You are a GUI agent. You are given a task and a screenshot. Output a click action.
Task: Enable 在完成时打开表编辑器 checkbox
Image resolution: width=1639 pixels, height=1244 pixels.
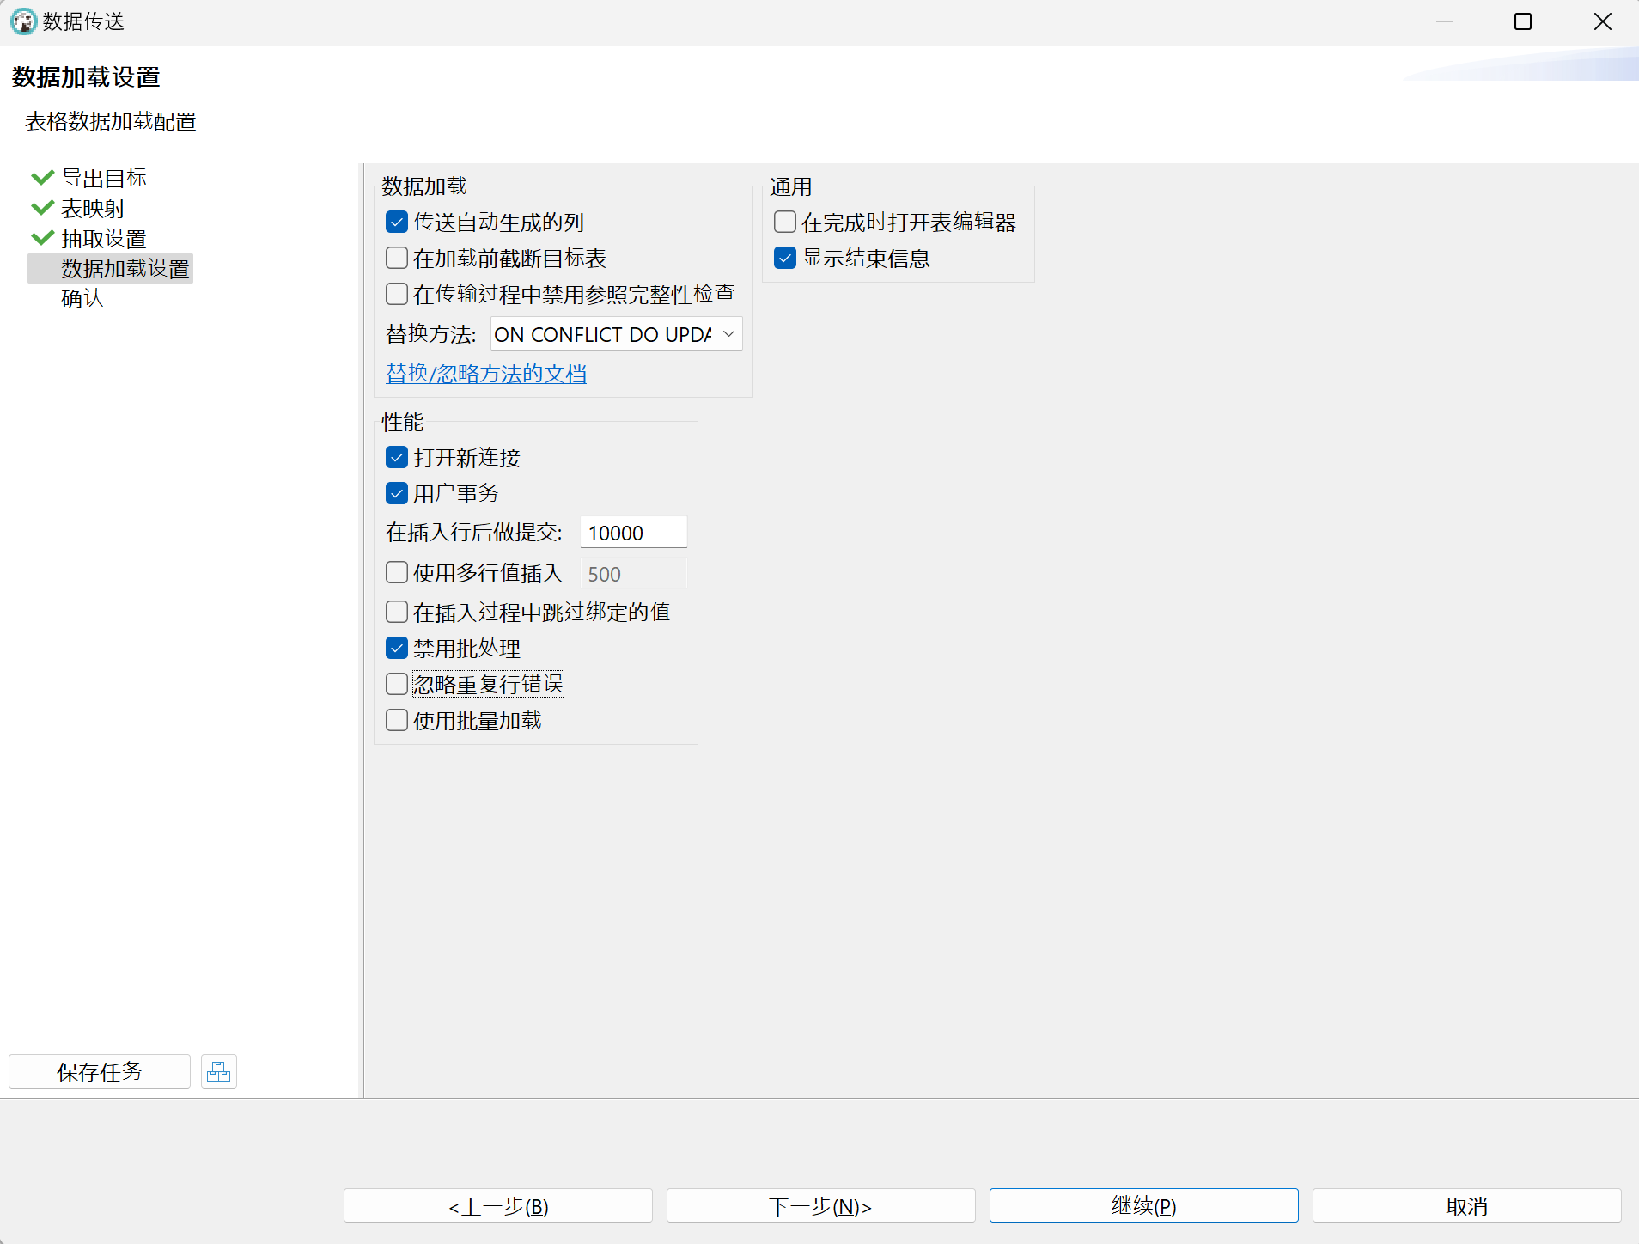point(785,223)
